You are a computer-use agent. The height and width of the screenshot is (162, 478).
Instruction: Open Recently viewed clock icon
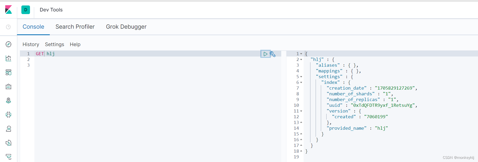coord(8,27)
